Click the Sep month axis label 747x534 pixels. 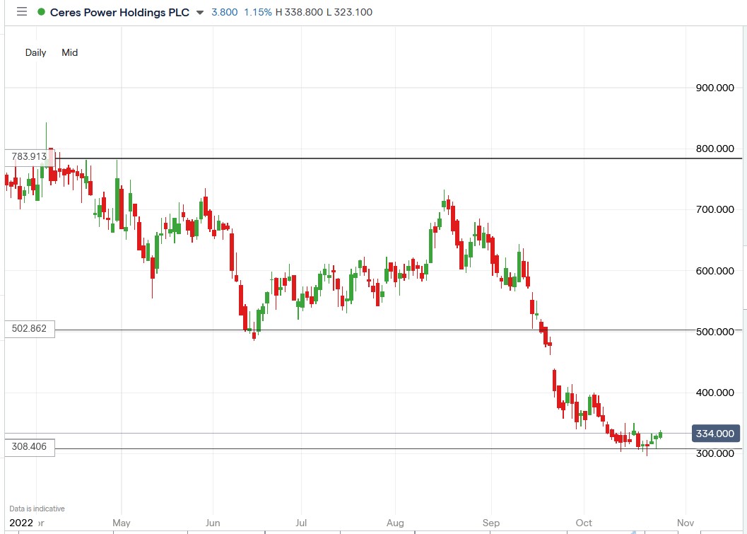pos(490,523)
